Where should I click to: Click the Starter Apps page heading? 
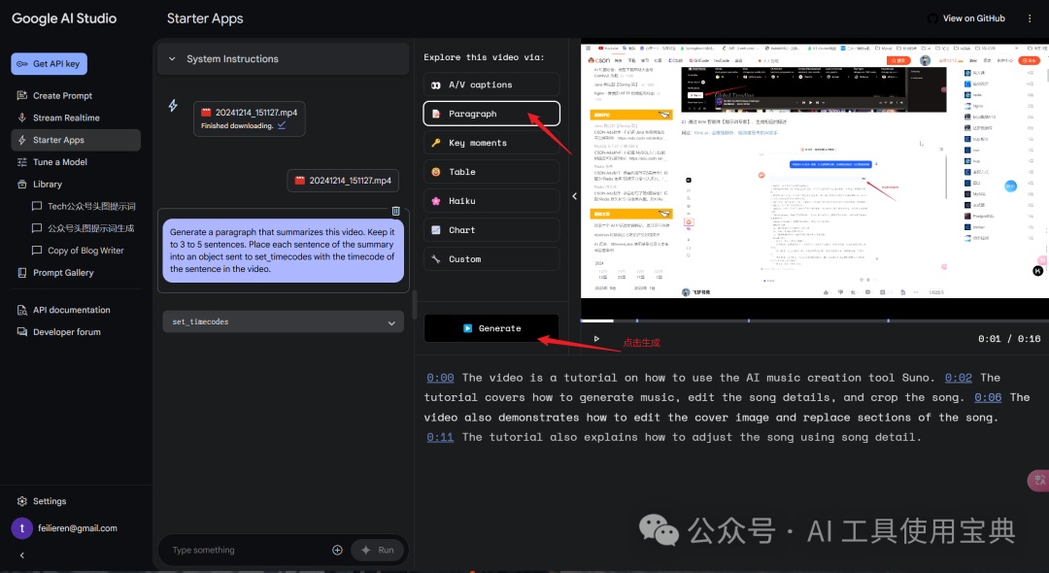coord(205,18)
